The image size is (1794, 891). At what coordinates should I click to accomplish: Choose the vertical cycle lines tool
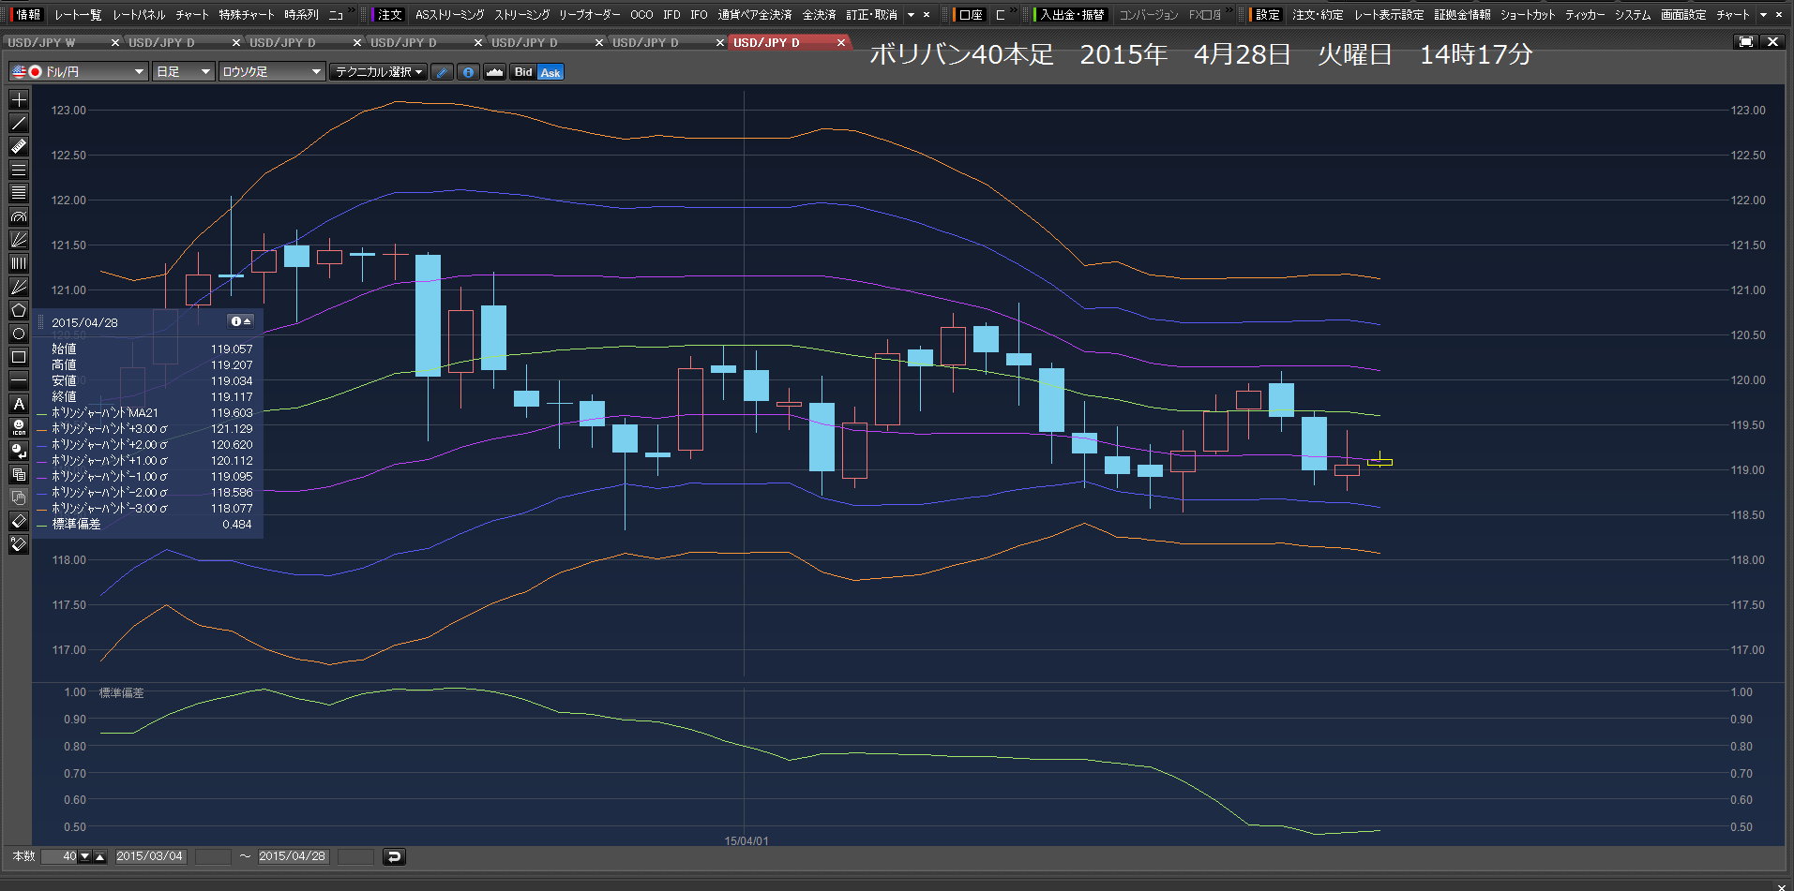pyautogui.click(x=18, y=263)
